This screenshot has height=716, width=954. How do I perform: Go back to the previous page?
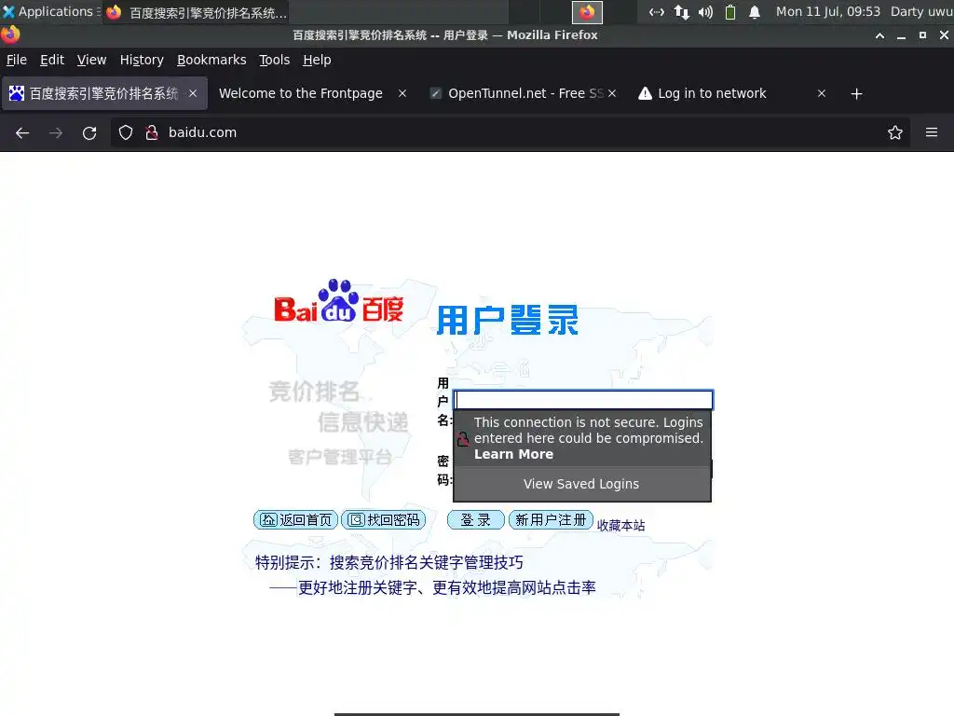[x=22, y=132]
